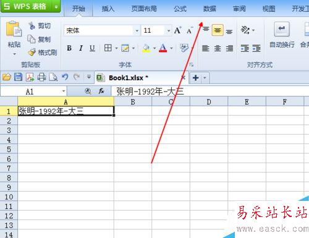Click the Redo arrow icon

coord(77,77)
